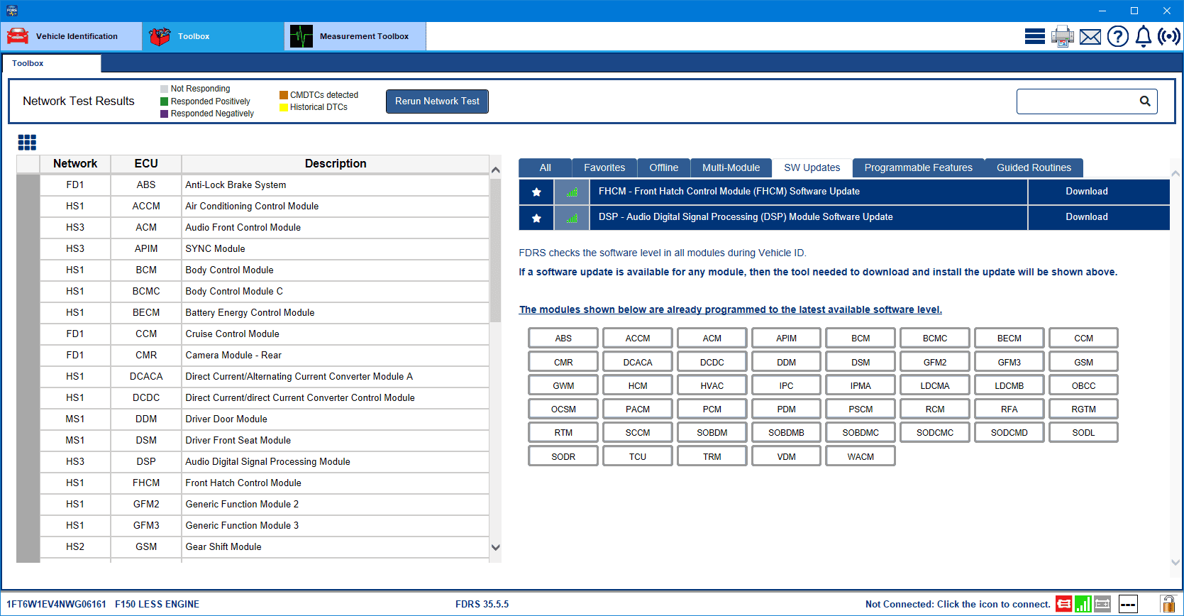Open the envelope mail icon

[1090, 36]
